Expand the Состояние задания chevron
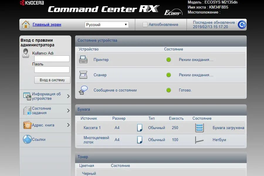This screenshot has height=176, width=264. tap(68, 111)
